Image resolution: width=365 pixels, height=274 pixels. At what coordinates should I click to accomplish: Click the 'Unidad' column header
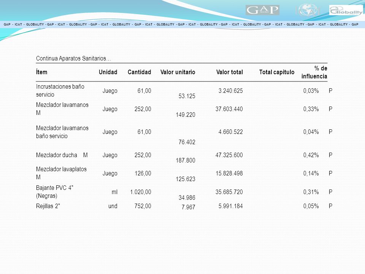tap(108, 72)
